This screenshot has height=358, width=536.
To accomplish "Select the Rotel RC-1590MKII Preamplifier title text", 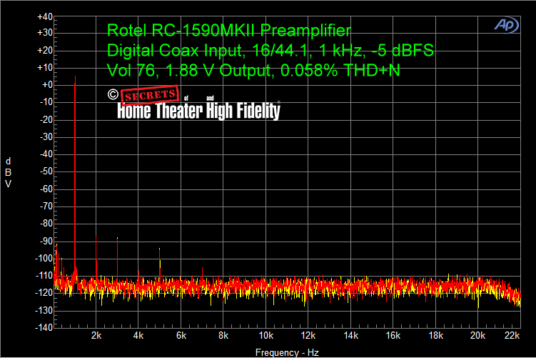I will (228, 31).
